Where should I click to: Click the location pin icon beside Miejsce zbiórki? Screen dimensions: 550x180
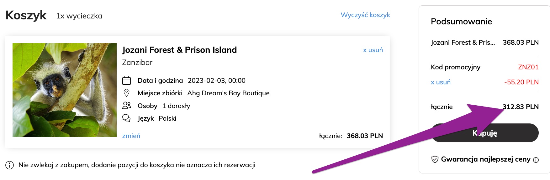(126, 93)
